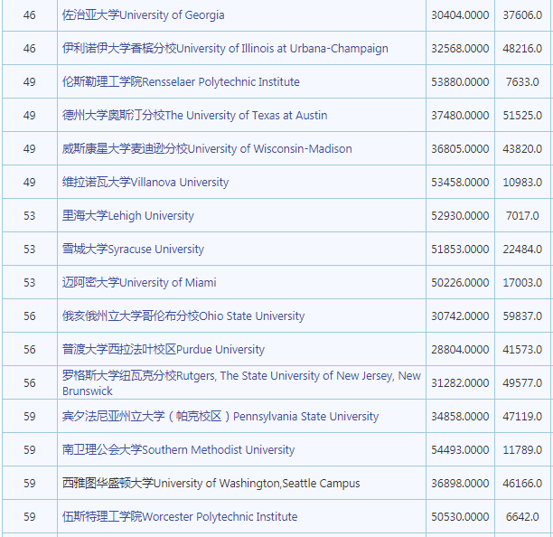This screenshot has width=553, height=537.
Task: Select tuition value 32568.0000
Action: [460, 48]
